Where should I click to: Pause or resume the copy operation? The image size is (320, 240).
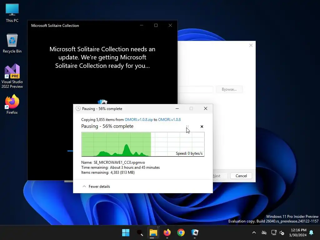(x=187, y=127)
